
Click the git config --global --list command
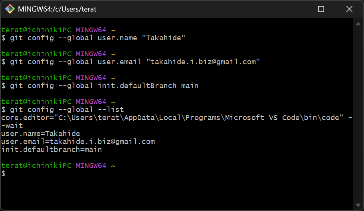tap(63, 110)
